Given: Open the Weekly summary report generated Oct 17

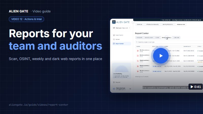Looking at the screenshot, I should point(144,50).
